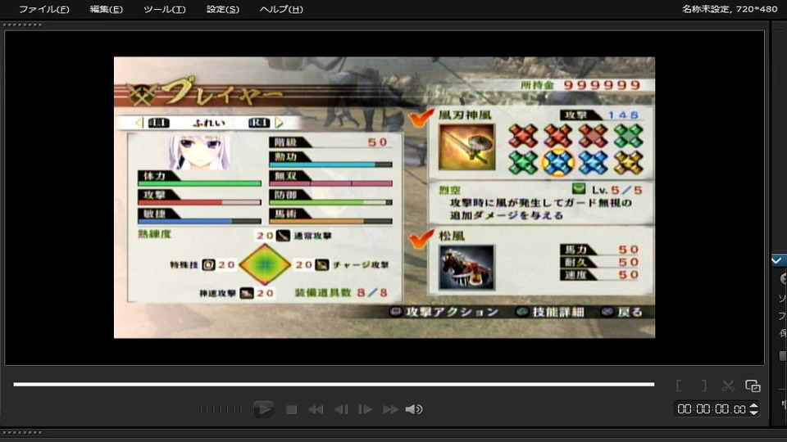Click the enlarge preview window icon
This screenshot has width=787, height=442.
(753, 386)
